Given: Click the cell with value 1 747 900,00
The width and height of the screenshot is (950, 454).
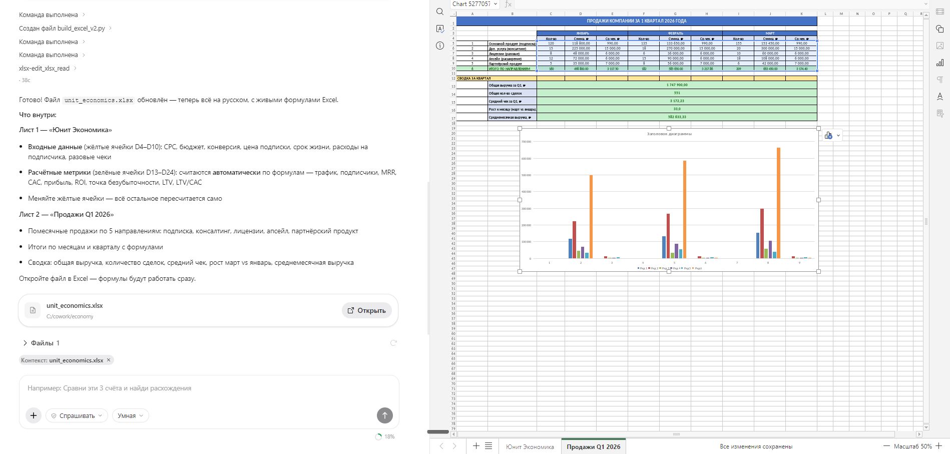Looking at the screenshot, I should point(677,85).
